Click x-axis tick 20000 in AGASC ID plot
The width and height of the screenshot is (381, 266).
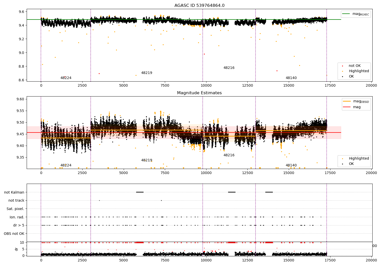coord(371,86)
